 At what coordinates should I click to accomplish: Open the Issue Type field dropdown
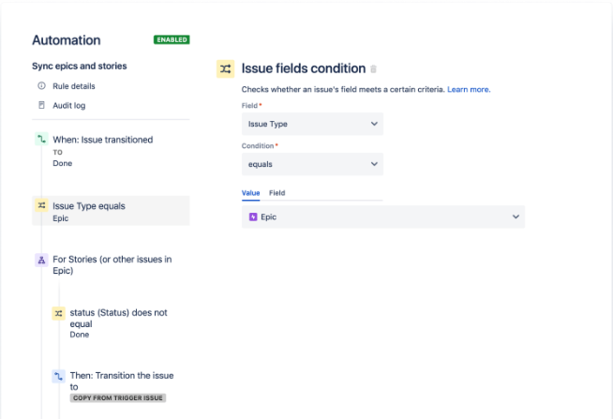[312, 124]
